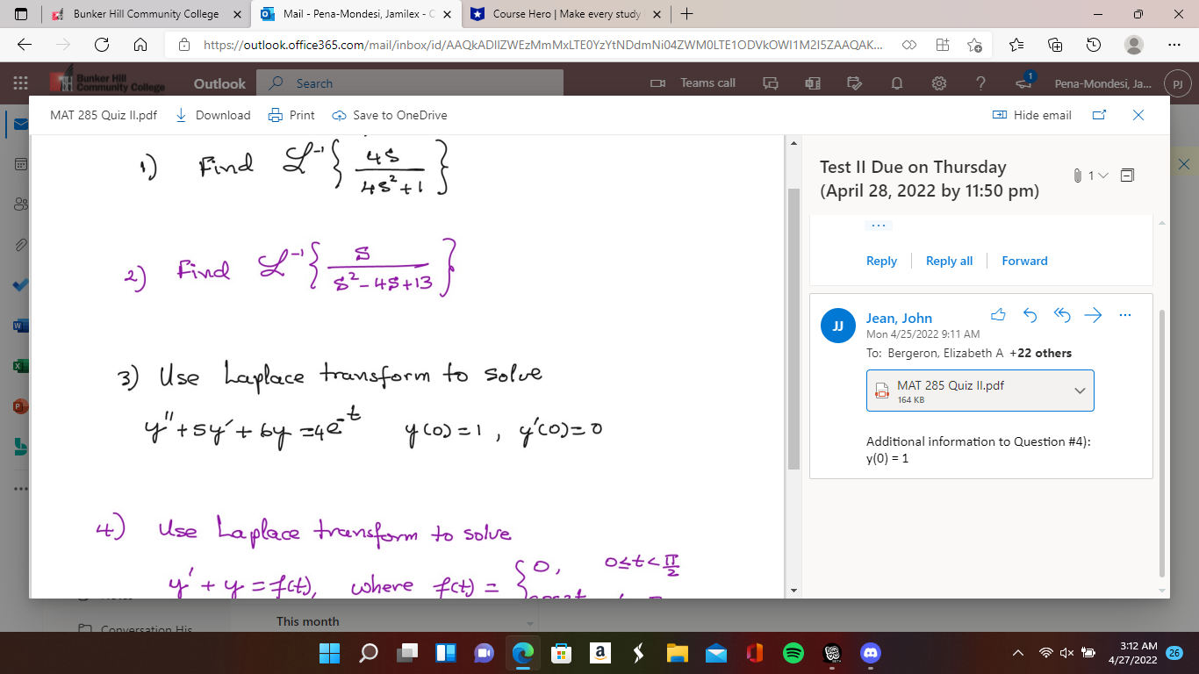
Task: Open the more options ellipsis on Jean's email
Action: pyautogui.click(x=1124, y=314)
